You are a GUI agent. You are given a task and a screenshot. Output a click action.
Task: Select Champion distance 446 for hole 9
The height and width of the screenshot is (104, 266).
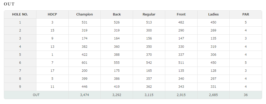84,87
